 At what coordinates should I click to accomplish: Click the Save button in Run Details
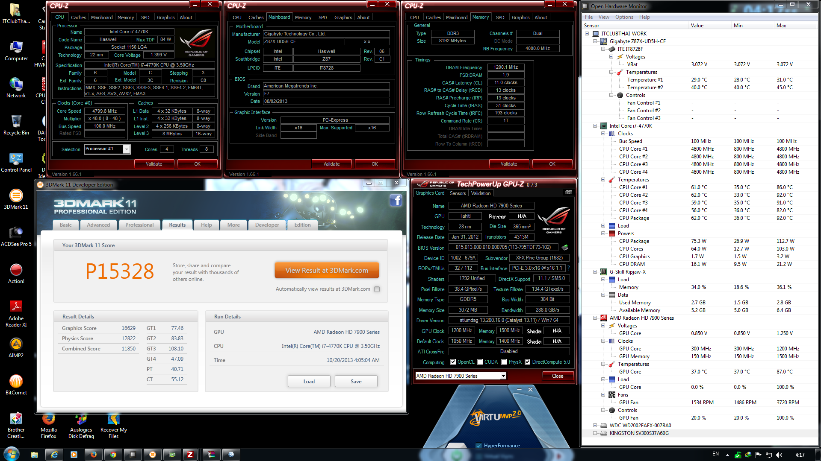[x=356, y=381]
